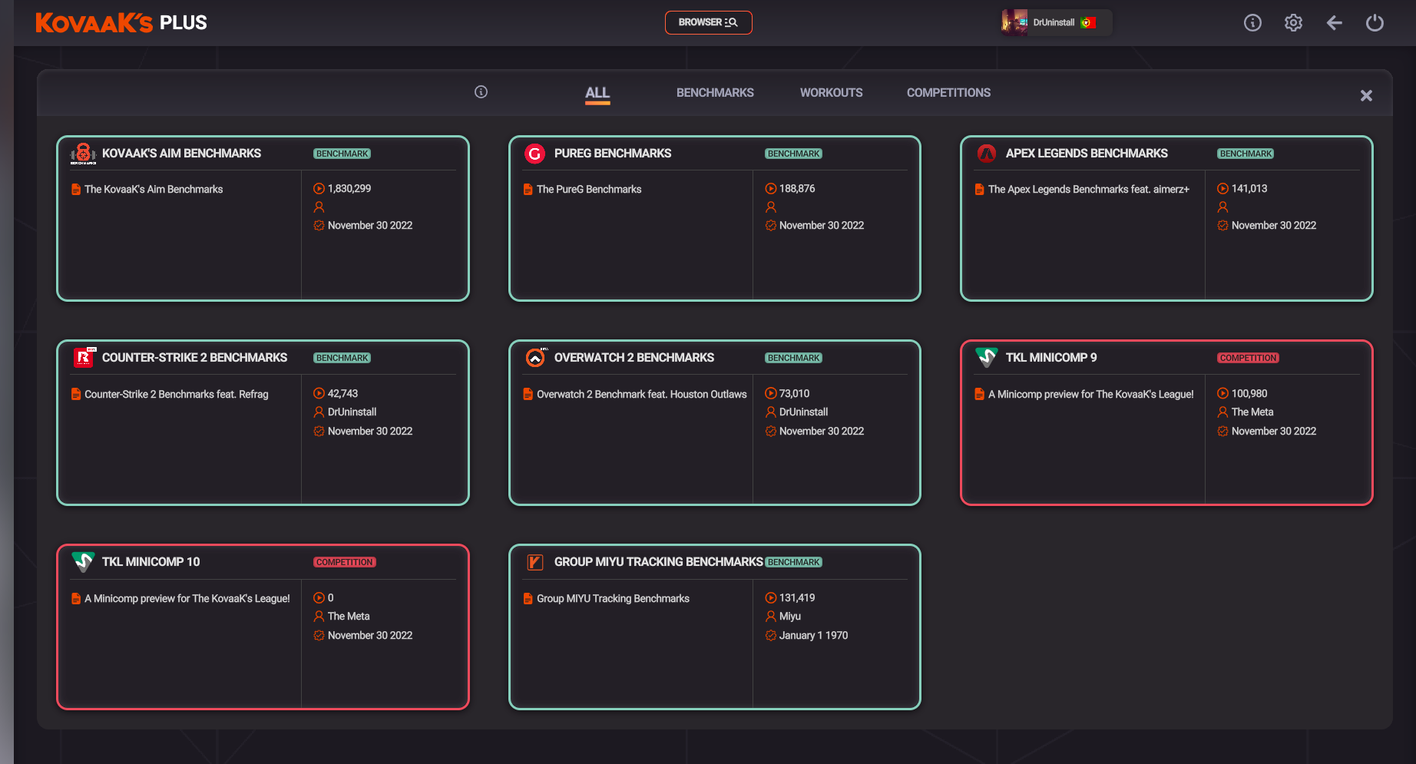Screen dimensions: 1416x764
Task: Open the APEX LEGENDS BENCHMARKS card title
Action: pos(1087,154)
